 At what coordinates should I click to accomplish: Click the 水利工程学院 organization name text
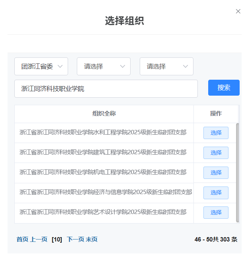(103, 132)
